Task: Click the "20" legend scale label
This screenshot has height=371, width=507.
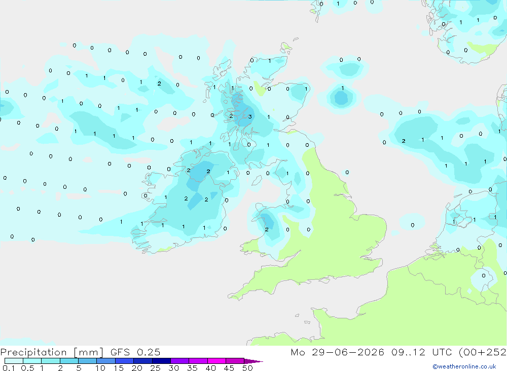Action: tap(137, 368)
